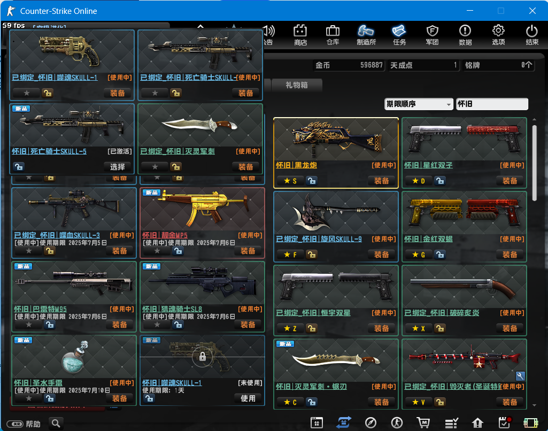Viewport: 548px width, 431px height.
Task: Switch to the 礼物箱 tab
Action: (297, 85)
